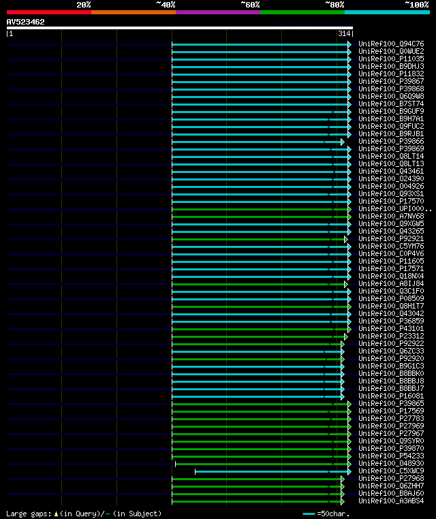436x519 pixels.
Task: Select the query name AV523462
Action: [x=25, y=22]
